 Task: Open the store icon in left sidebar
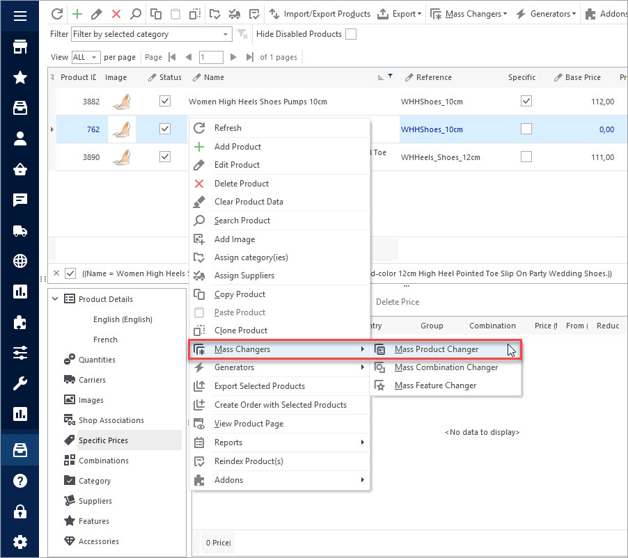[x=20, y=47]
